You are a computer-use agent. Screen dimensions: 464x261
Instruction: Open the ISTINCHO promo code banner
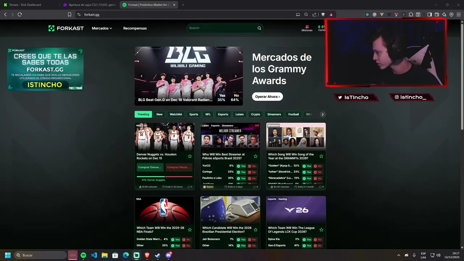tap(45, 69)
